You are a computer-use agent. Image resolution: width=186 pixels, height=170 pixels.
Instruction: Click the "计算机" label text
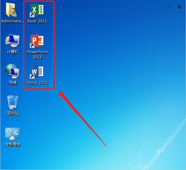13,52
